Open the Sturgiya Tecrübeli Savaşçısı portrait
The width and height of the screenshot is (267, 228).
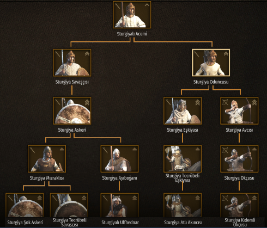[x=69, y=205]
